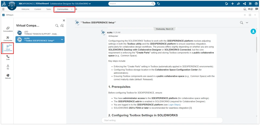The width and height of the screenshot is (260, 125).
Task: Click the 'Wednesday, March 25' date label
Action: coord(164,29)
